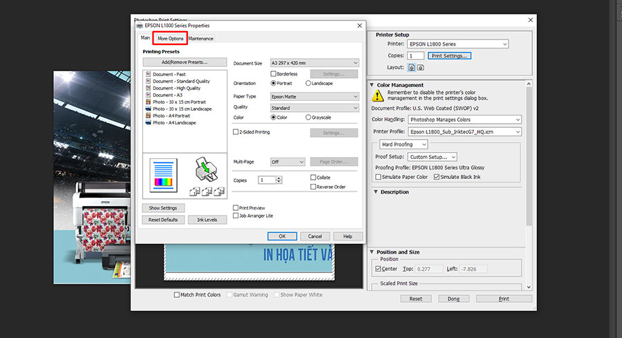622x338 pixels.
Task: Open Printer Profile dropdown
Action: click(464, 132)
